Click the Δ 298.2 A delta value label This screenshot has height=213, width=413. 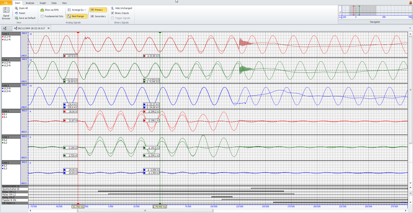[151, 111]
